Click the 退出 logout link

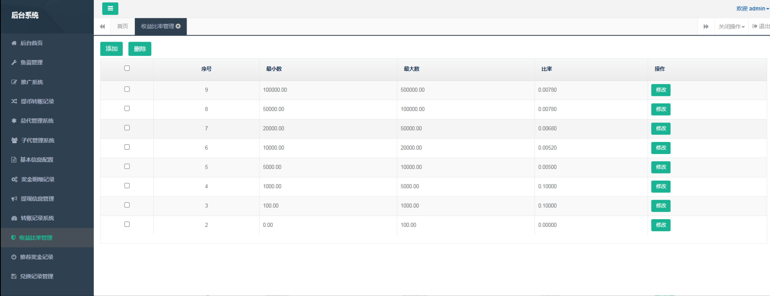(x=761, y=26)
